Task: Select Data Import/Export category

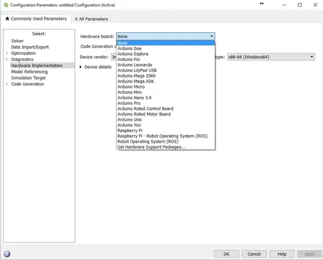Action: pos(30,47)
